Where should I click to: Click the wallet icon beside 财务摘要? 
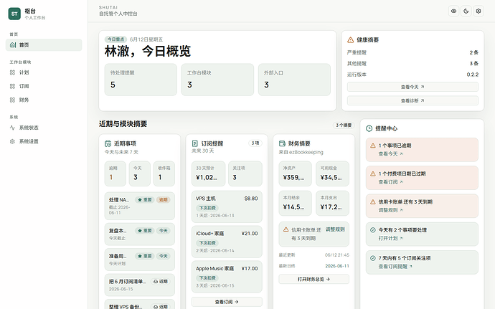coord(282,143)
